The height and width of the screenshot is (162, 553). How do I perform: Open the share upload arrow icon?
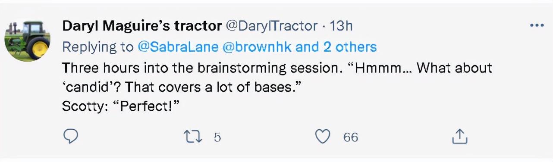click(459, 137)
